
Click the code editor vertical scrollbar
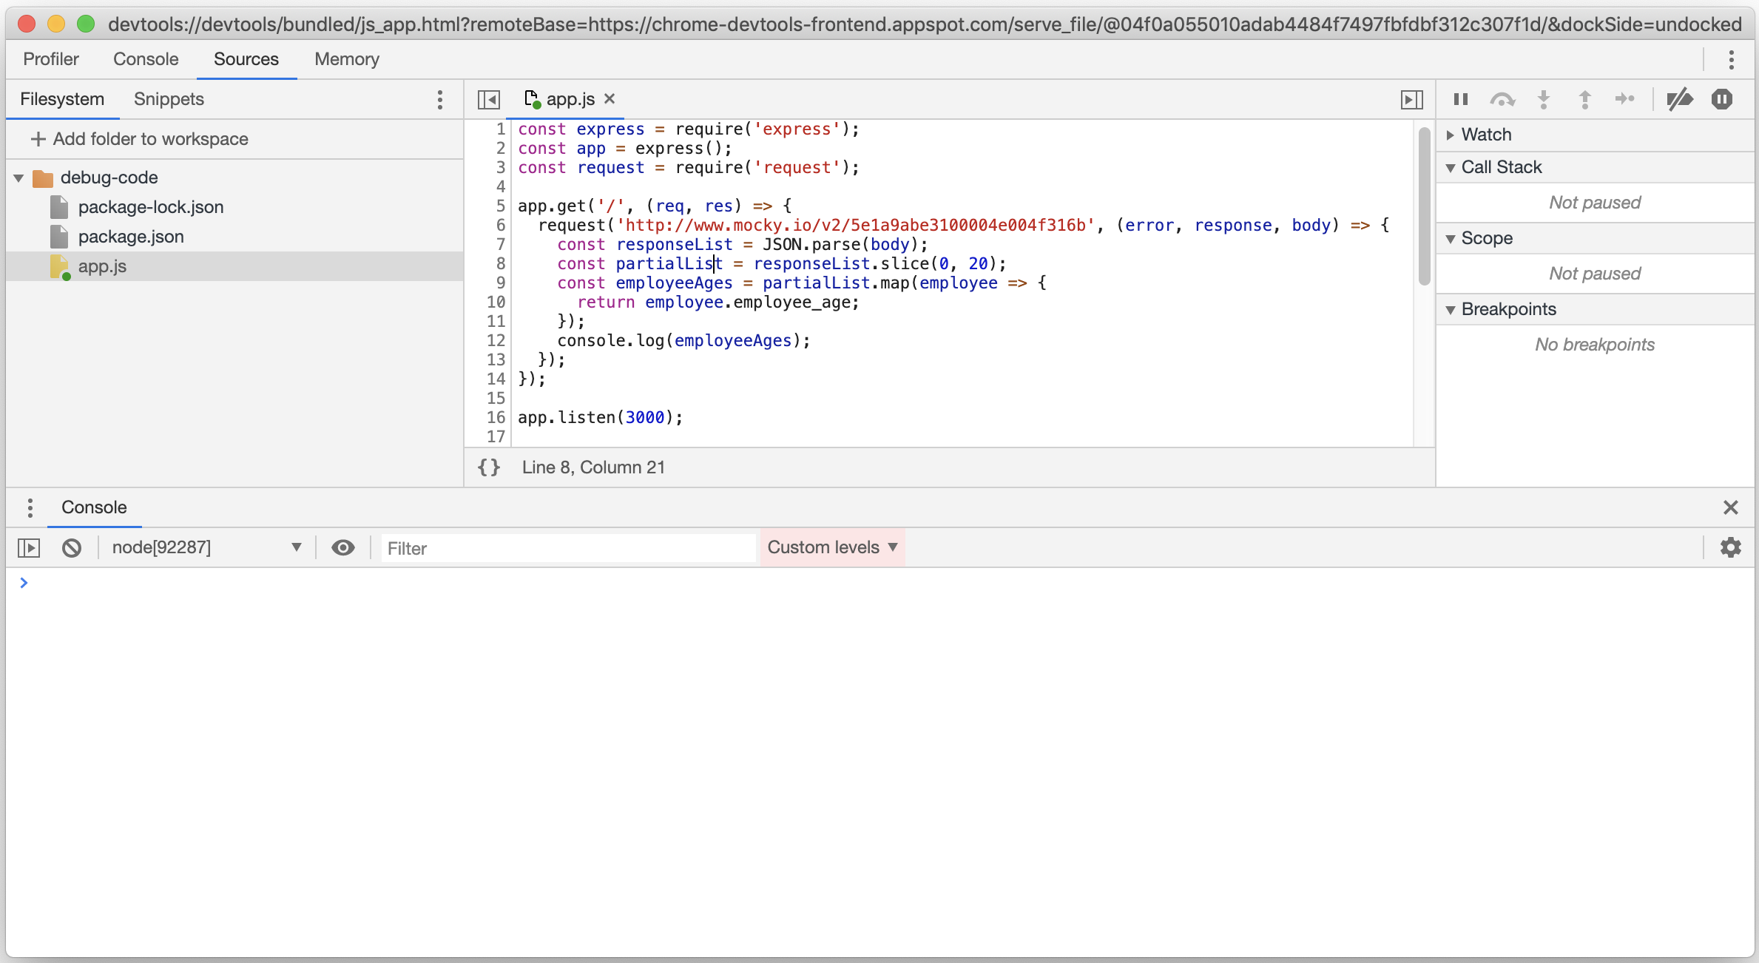(x=1424, y=207)
